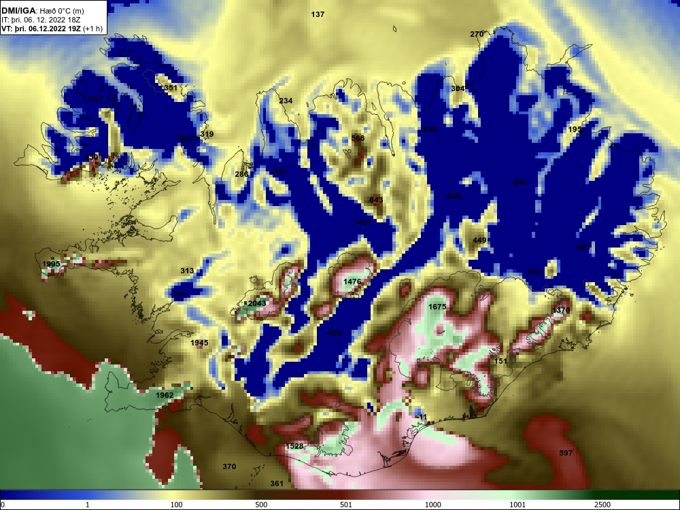This screenshot has width=680, height=510.
Task: Click the map value '137'
Action: tap(318, 14)
